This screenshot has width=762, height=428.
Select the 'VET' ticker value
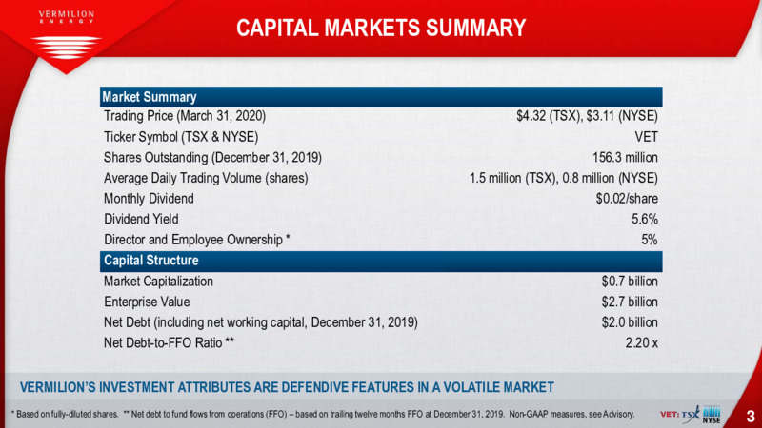[647, 137]
